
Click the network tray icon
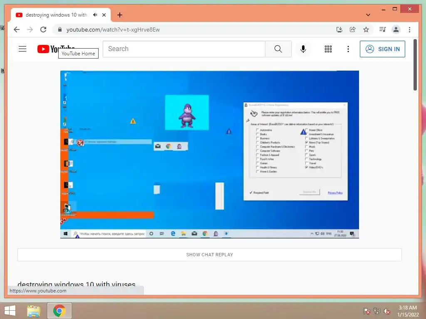[377, 311]
